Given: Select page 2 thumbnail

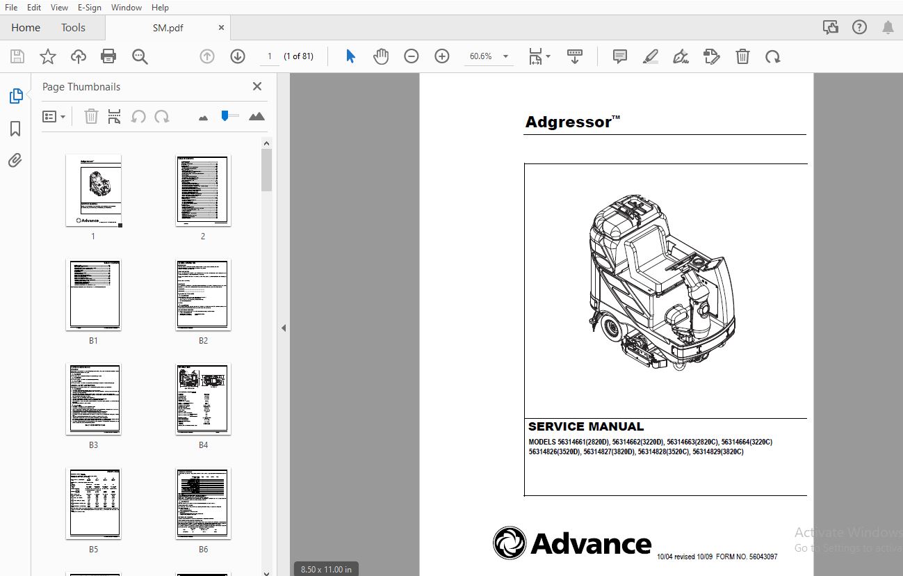Looking at the screenshot, I should pos(203,190).
